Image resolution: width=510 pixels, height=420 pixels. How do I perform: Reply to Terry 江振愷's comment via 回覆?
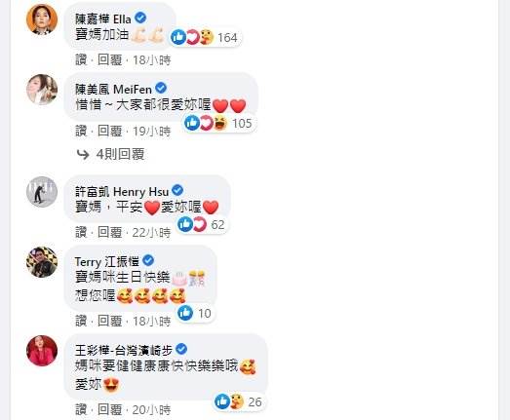pyautogui.click(x=110, y=322)
